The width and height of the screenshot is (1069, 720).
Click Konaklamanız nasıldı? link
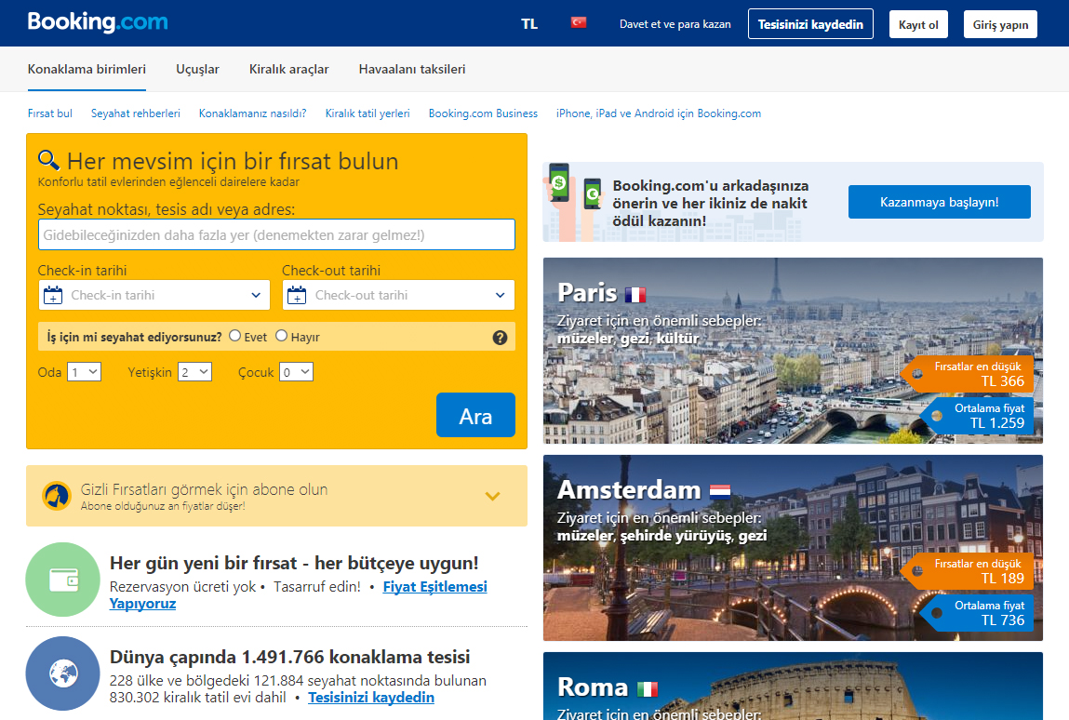click(x=252, y=113)
